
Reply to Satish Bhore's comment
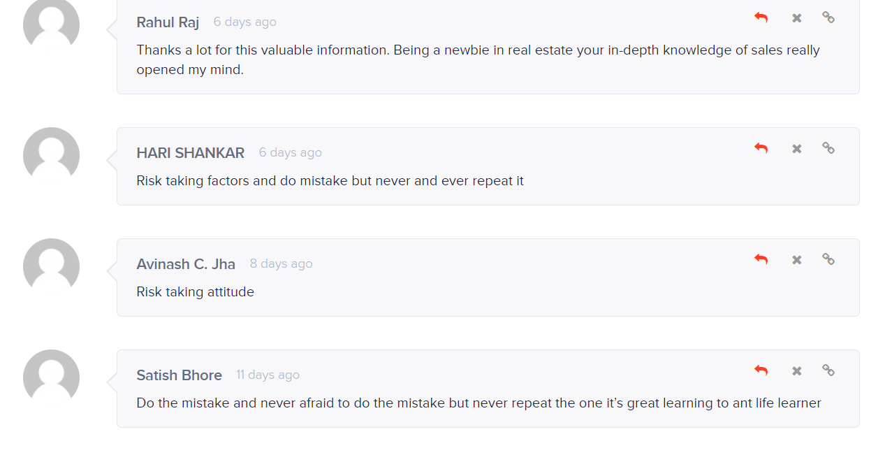[761, 370]
